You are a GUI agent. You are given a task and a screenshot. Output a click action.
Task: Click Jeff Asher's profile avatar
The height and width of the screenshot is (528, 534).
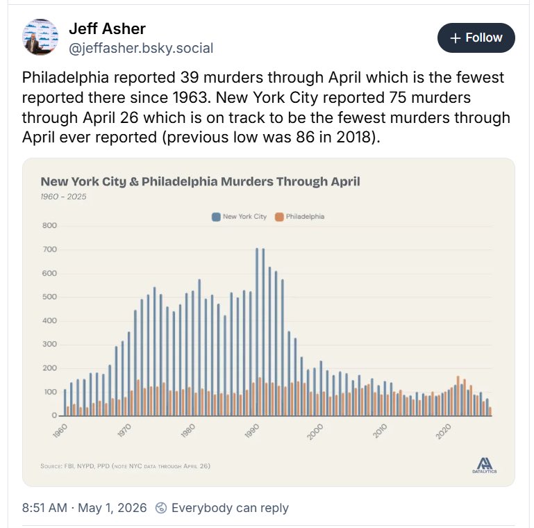[40, 38]
